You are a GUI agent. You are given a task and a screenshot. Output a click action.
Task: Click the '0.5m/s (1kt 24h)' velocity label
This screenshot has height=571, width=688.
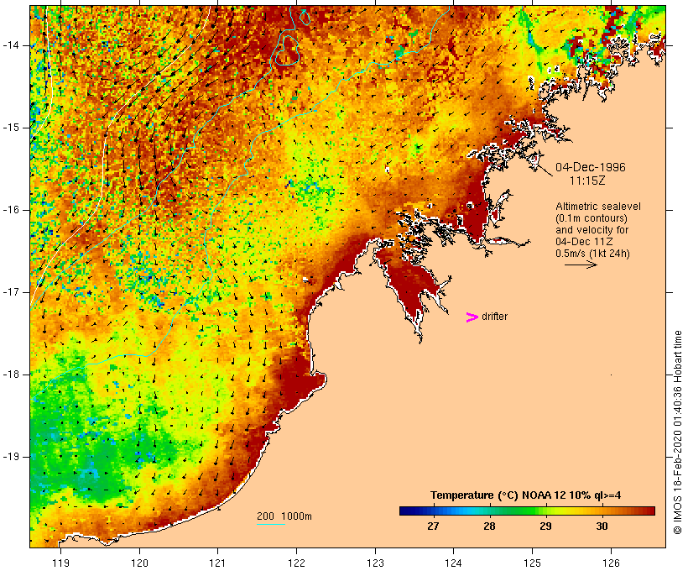(593, 254)
